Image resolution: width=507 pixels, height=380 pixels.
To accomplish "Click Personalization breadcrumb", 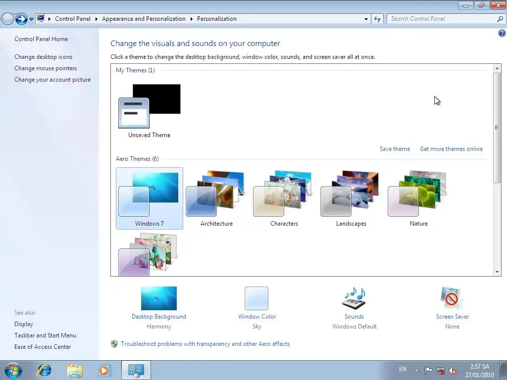I will pos(217,19).
